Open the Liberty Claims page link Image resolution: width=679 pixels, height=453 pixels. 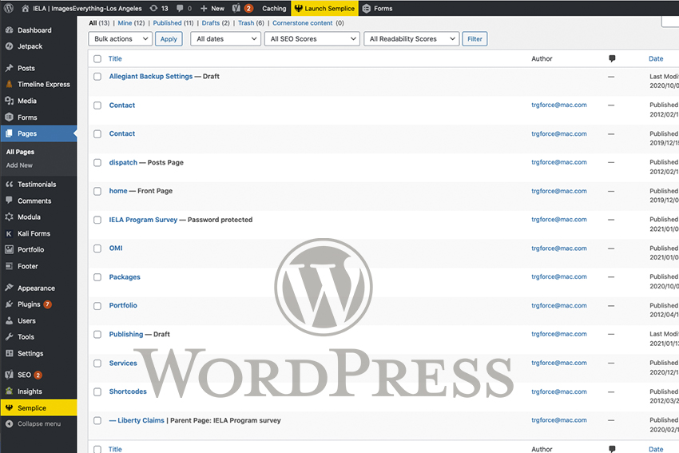[141, 420]
